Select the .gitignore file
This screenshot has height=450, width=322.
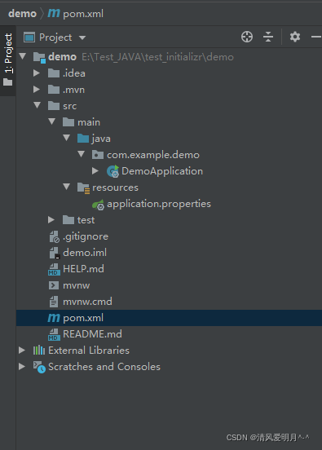tap(86, 236)
